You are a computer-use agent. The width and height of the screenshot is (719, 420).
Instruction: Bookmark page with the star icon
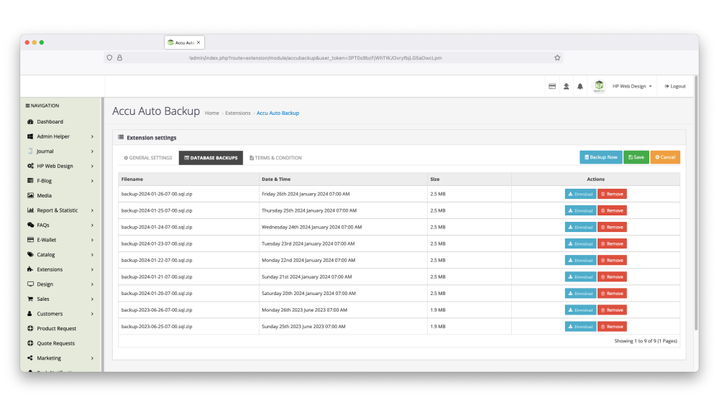tap(557, 58)
